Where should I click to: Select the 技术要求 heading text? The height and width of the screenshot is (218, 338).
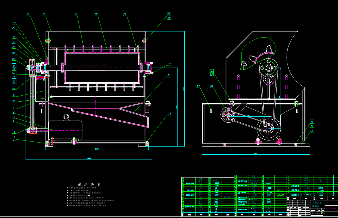[89, 184]
